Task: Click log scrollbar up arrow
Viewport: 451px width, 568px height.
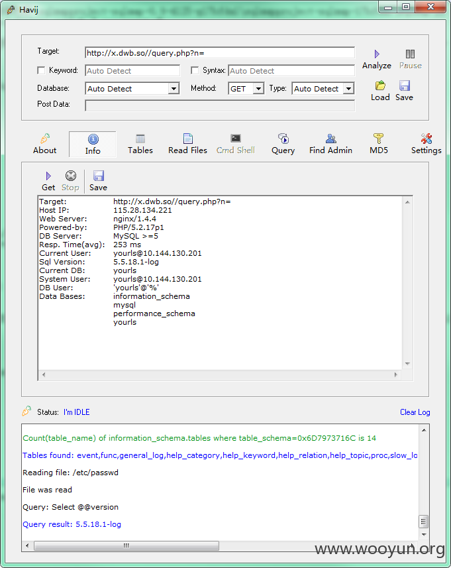Action: 423,430
